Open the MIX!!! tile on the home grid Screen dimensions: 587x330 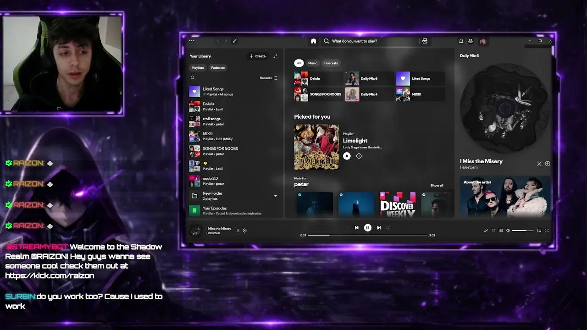click(x=420, y=94)
